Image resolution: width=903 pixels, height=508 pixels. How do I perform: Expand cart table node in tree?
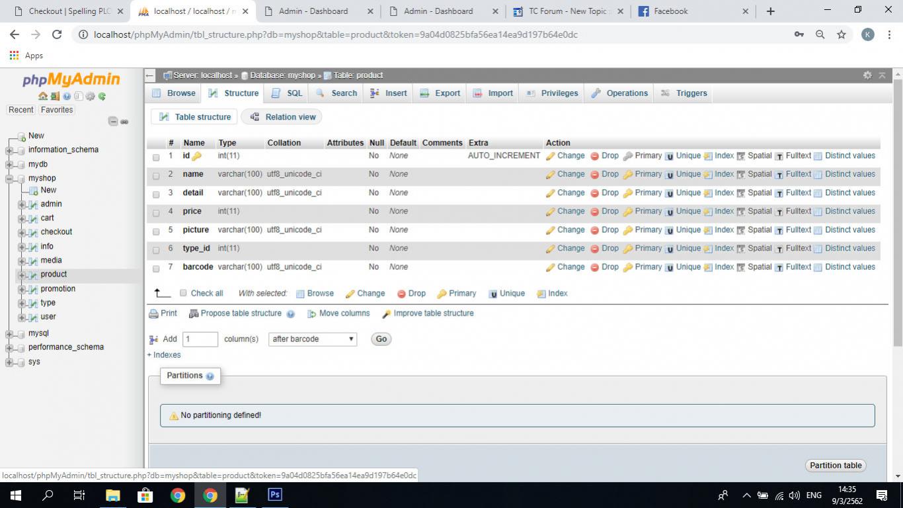click(22, 218)
